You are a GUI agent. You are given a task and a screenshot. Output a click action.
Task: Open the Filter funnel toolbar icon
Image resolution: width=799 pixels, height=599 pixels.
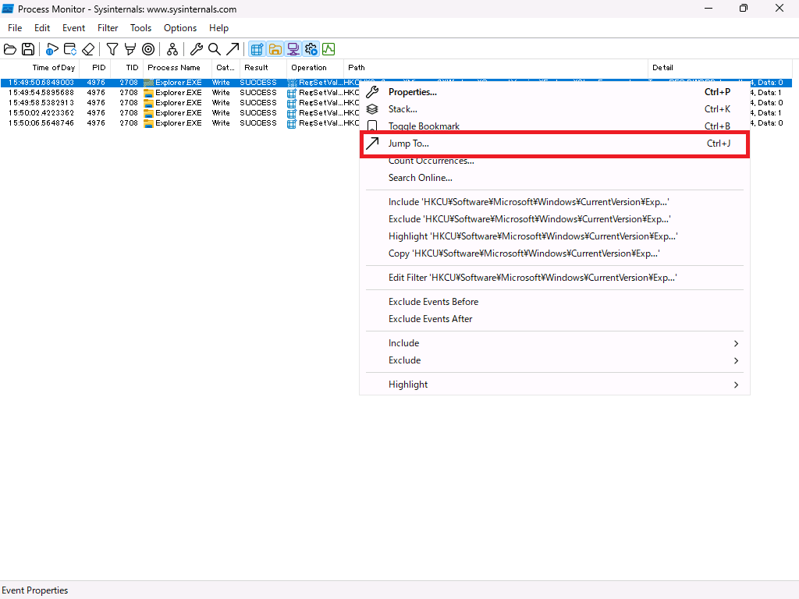(112, 49)
